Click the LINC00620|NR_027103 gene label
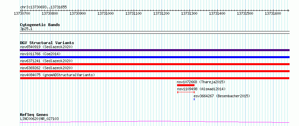Viewport: 299px width, 126px height. pyautogui.click(x=39, y=119)
